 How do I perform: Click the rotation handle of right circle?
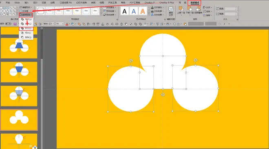click(195, 60)
